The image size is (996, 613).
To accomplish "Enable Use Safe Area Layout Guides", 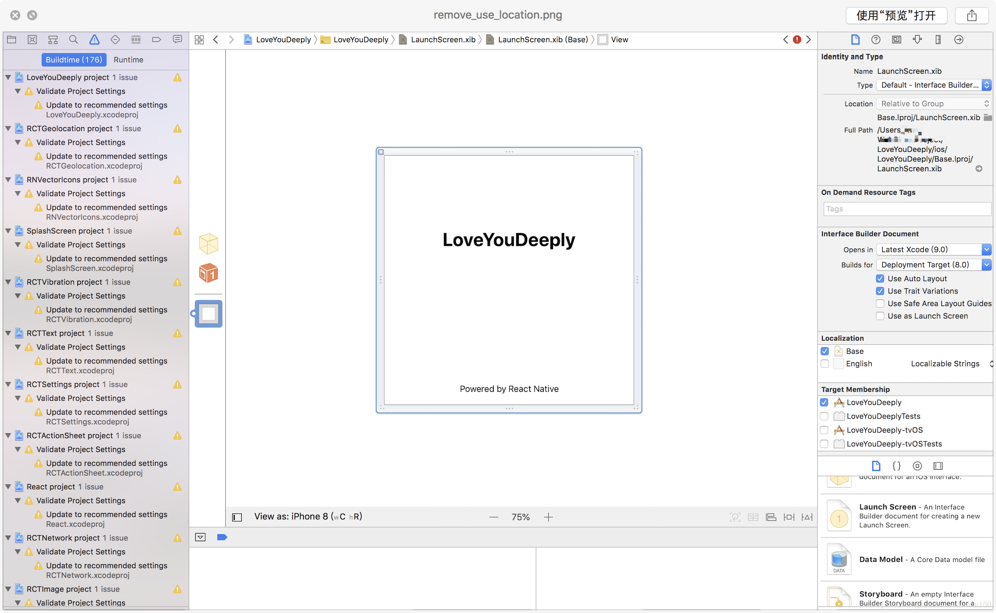I will (x=880, y=303).
